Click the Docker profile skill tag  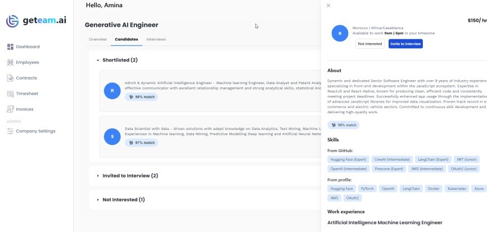coord(434,189)
